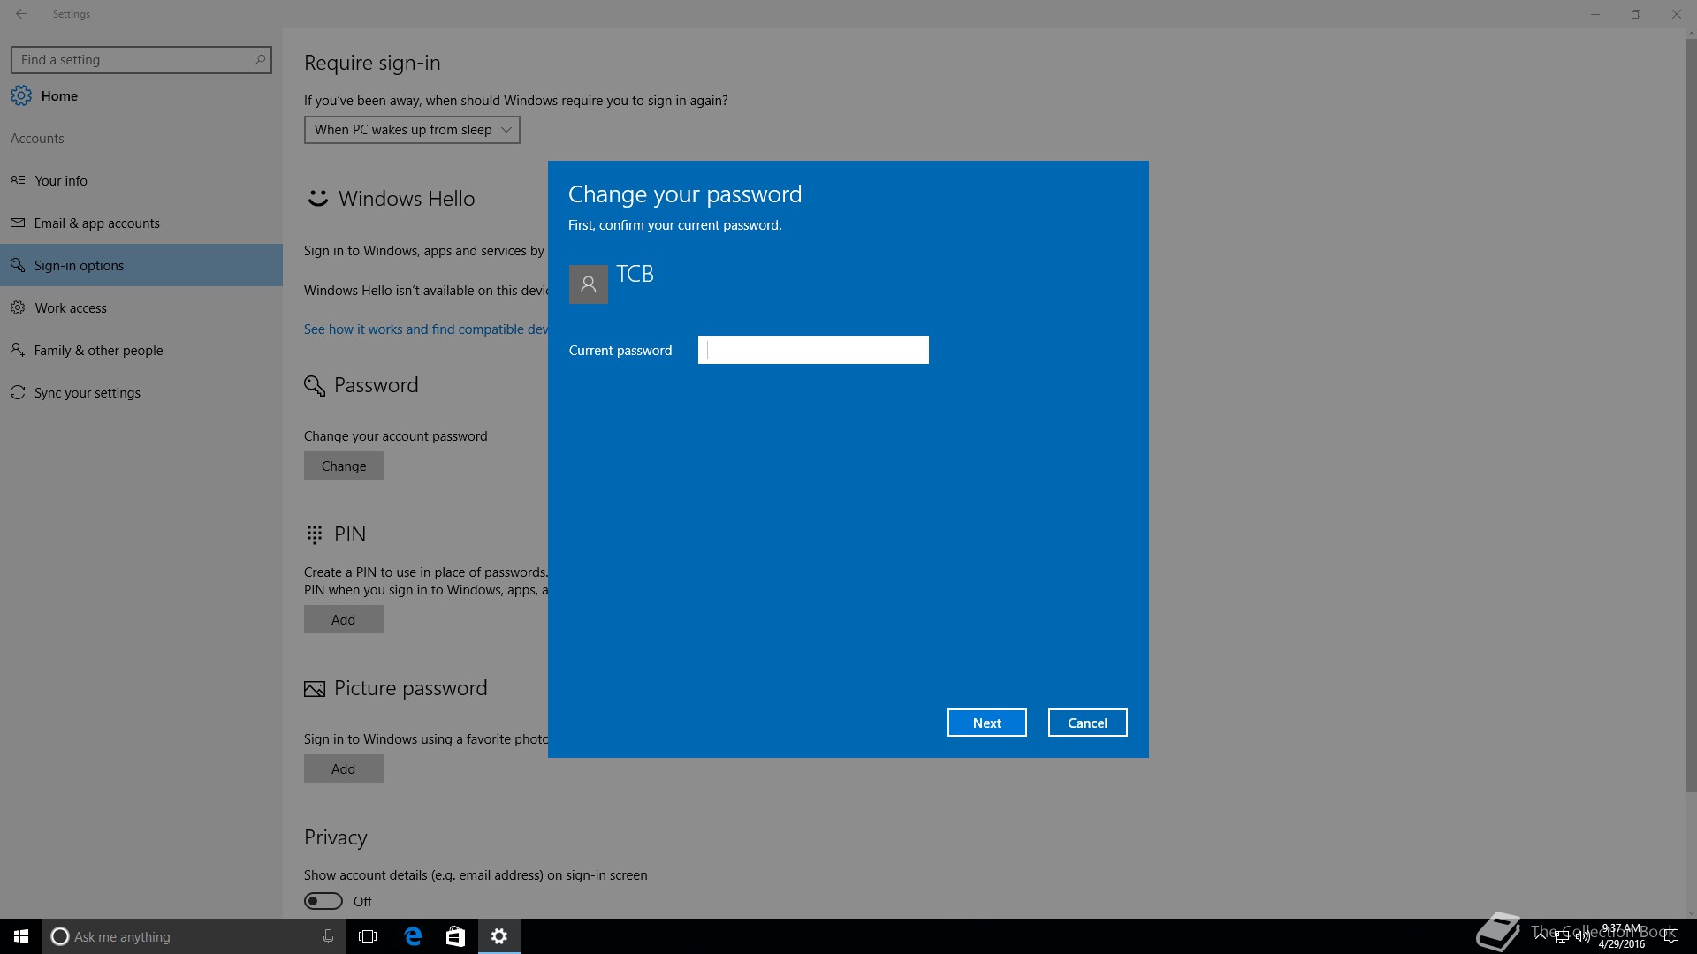
Task: Cancel the Change your password dialog
Action: coord(1088,723)
